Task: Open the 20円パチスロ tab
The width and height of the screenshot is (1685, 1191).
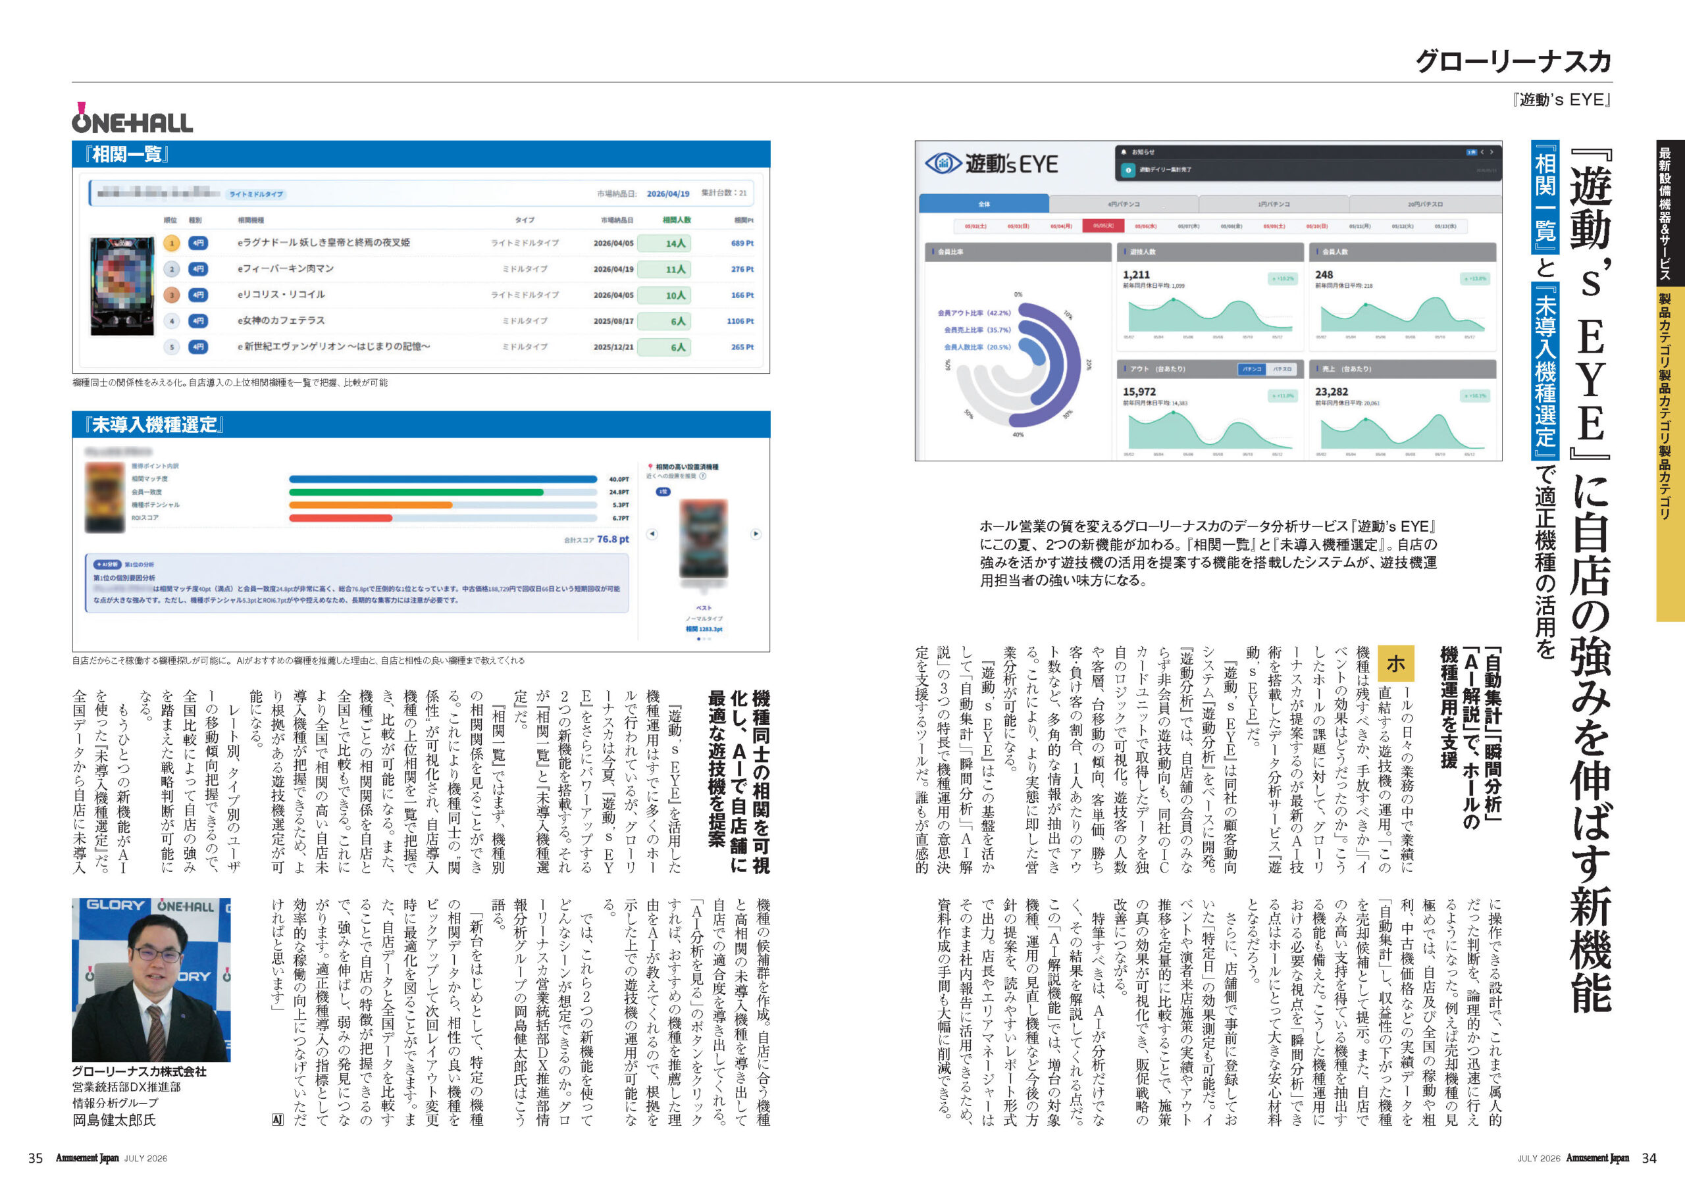Action: click(x=1425, y=204)
